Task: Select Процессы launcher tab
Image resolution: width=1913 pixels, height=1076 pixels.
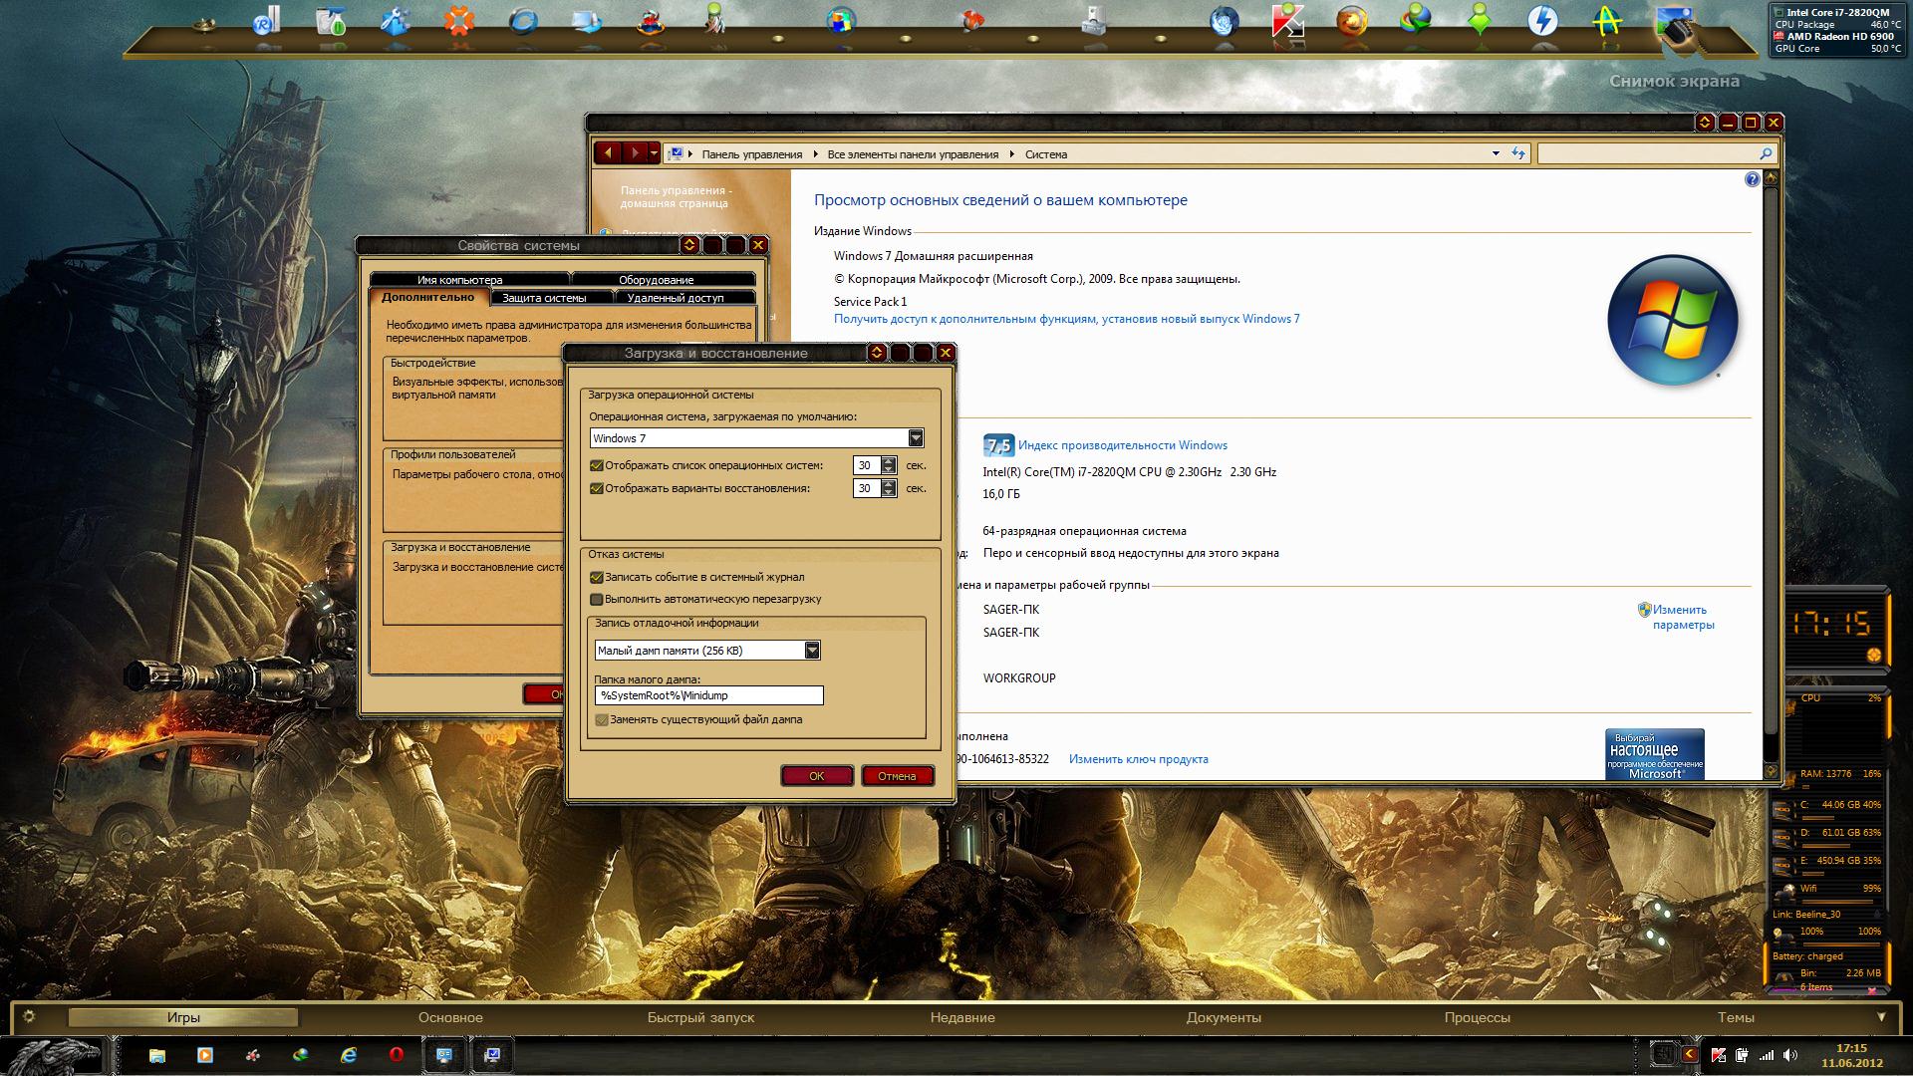Action: coord(1477,1017)
